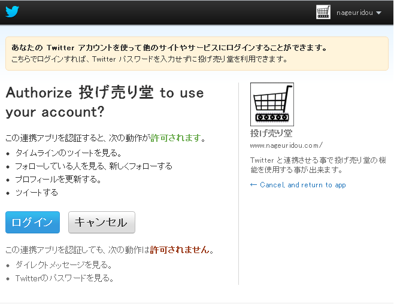
Task: Open the nageuridou account dropdown arrow
Action: click(378, 13)
